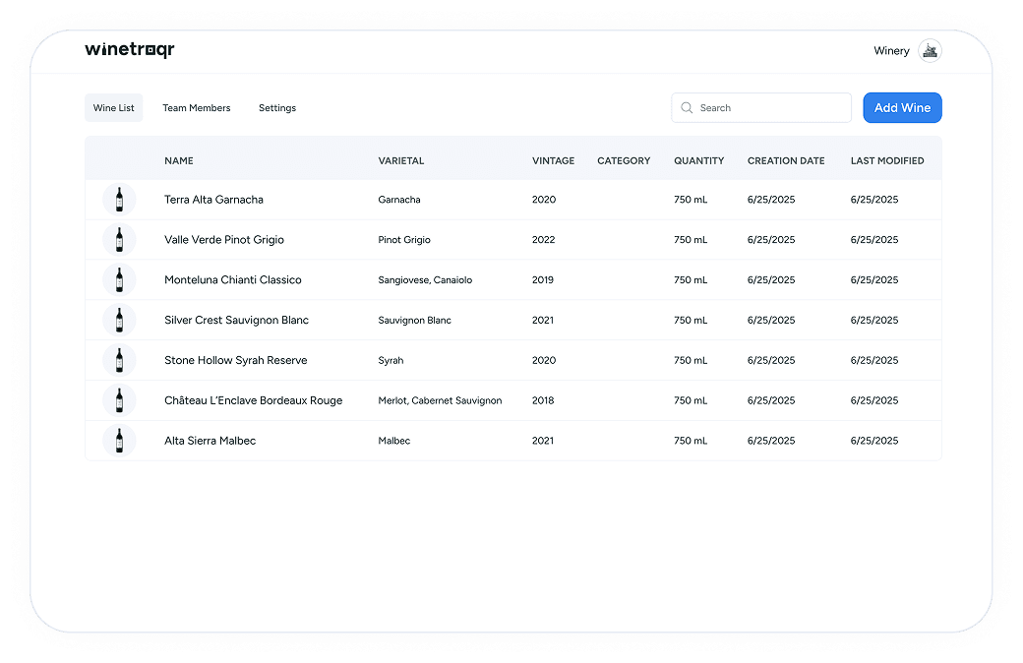Screen dimensions: 1023x663
Task: Sort wines by the VINTAGE column header
Action: click(x=553, y=160)
